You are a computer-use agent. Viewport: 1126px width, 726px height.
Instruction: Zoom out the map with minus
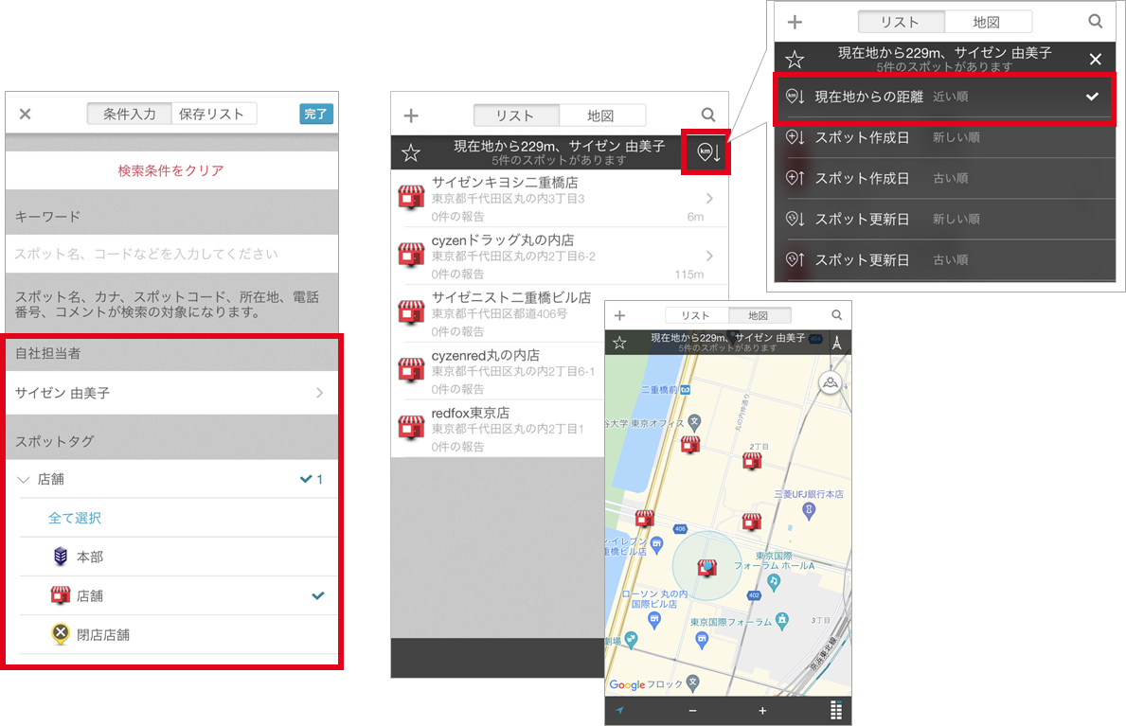692,710
